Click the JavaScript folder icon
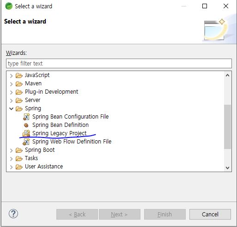 point(19,75)
